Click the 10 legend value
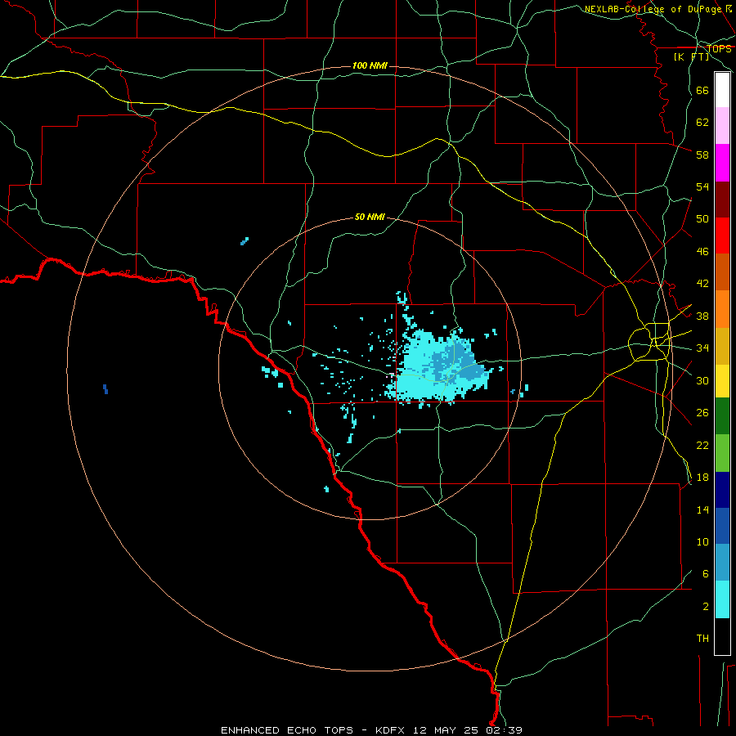The image size is (736, 736). pyautogui.click(x=702, y=541)
